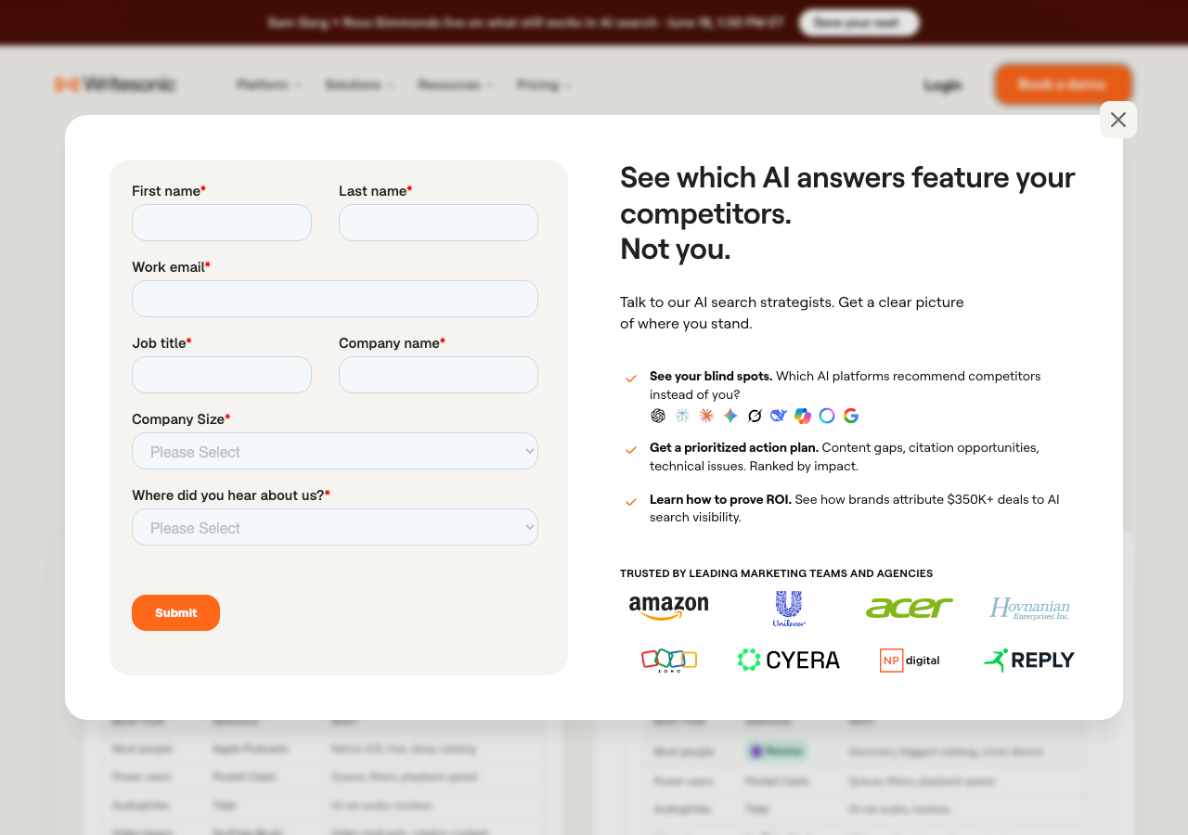Click the Hovnanian Enterprises logo
This screenshot has height=835, width=1188.
(1029, 609)
